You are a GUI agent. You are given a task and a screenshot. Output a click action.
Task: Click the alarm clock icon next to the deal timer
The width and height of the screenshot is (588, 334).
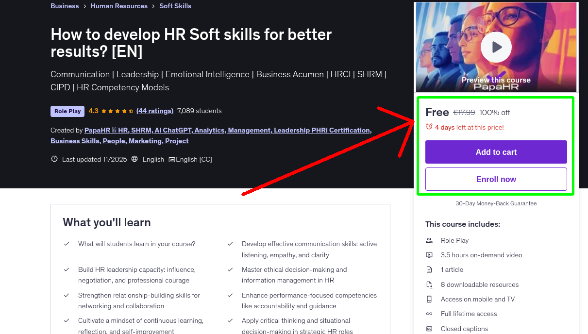pos(429,126)
